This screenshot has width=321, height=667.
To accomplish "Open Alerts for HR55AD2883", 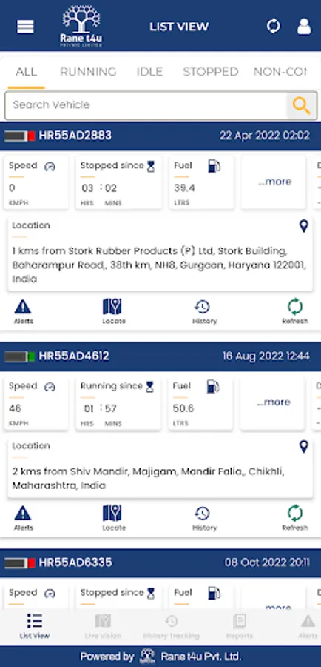I will click(x=23, y=312).
